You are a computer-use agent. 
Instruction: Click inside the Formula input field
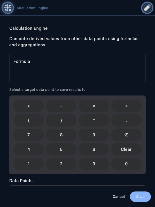point(77,68)
